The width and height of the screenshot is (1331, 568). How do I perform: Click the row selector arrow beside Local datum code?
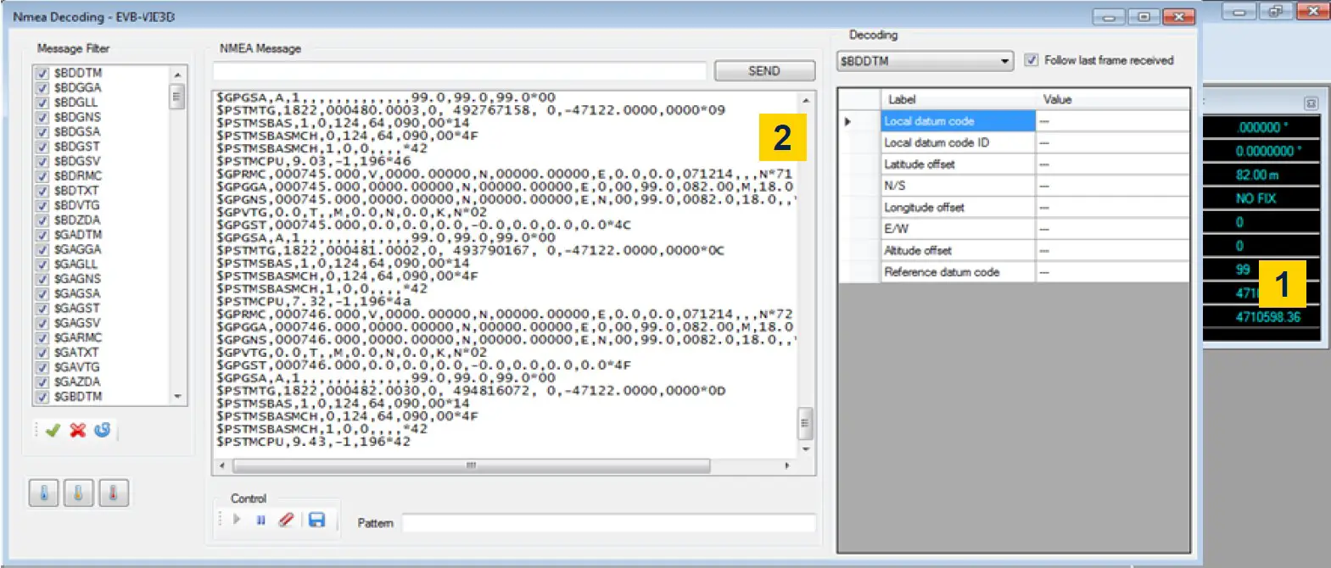[x=847, y=122]
